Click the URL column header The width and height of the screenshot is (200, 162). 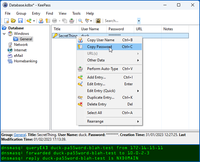coord(148,29)
